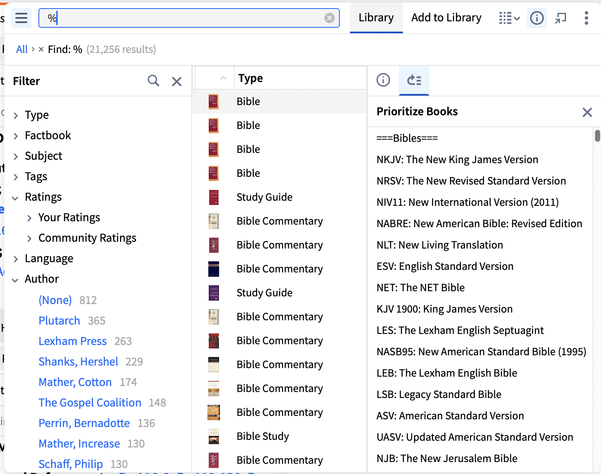Image resolution: width=601 pixels, height=474 pixels.
Task: Filter by author Schaff, Philip
Action: 70,464
